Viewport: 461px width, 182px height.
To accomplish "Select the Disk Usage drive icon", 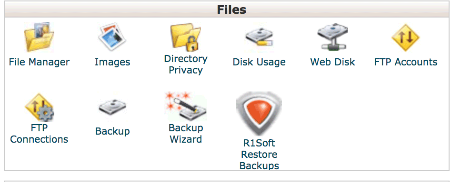I will click(x=259, y=37).
